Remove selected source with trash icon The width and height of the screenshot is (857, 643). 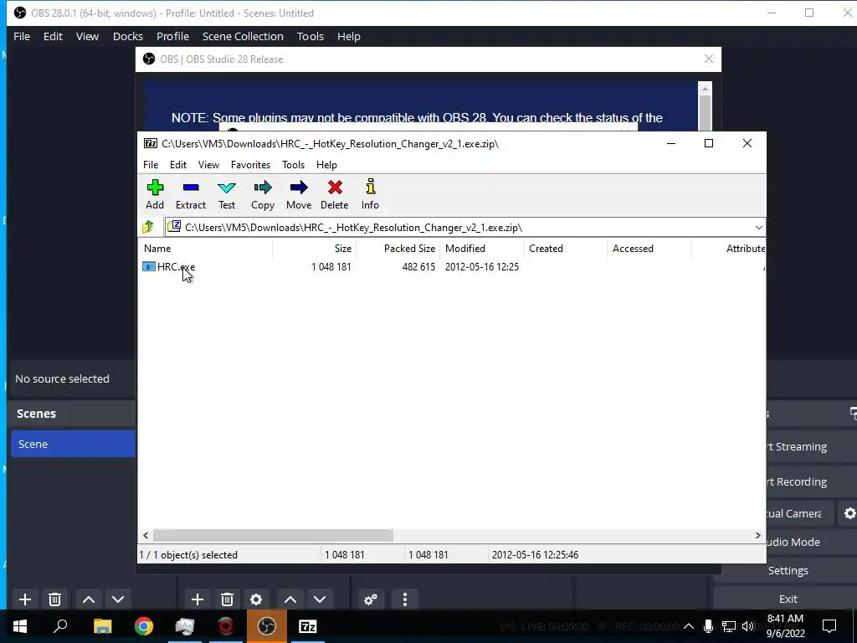point(227,599)
